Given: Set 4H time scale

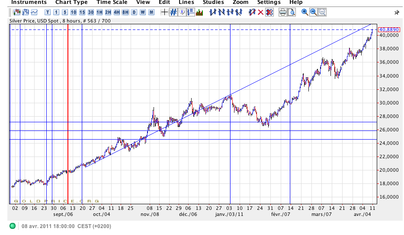Looking at the screenshot, I should point(117,12).
